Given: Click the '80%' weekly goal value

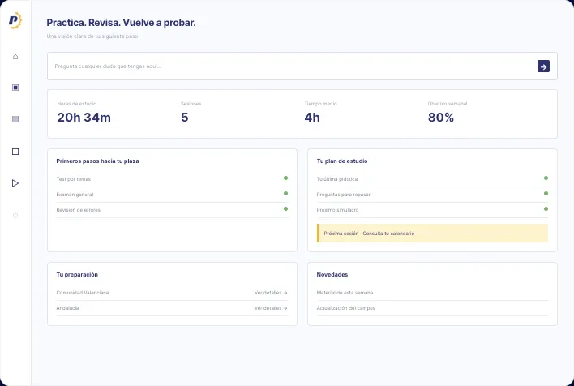Looking at the screenshot, I should click(441, 118).
